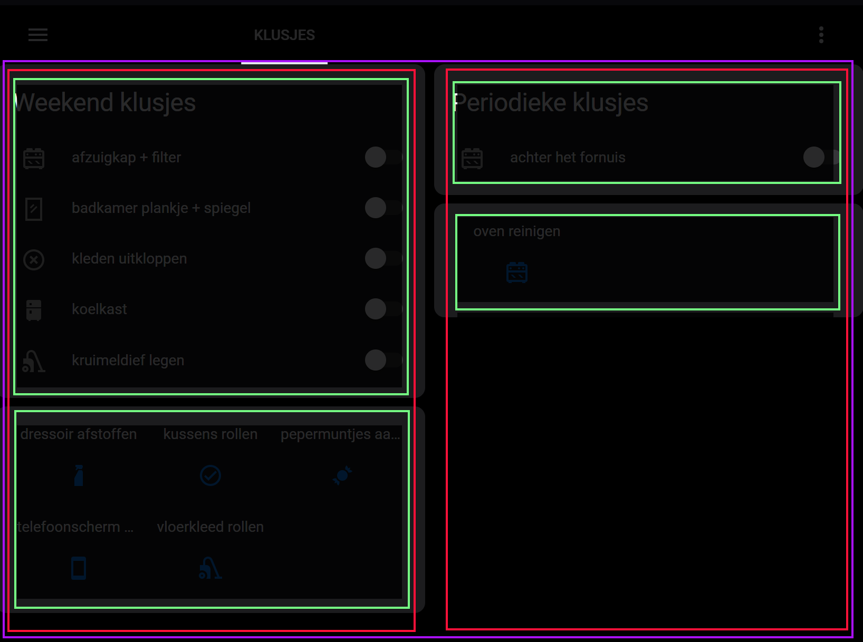
Task: Click the badkamer plankje + spiegel mirror icon
Action: [x=34, y=209]
